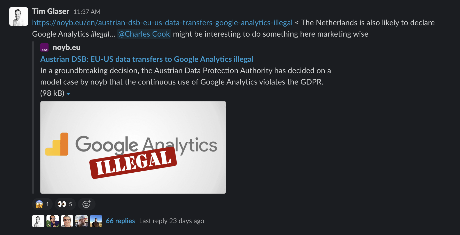Screen dimensions: 460x235
Task: Collapse the image attachment via the 98 kB chevron
Action: tap(68, 94)
